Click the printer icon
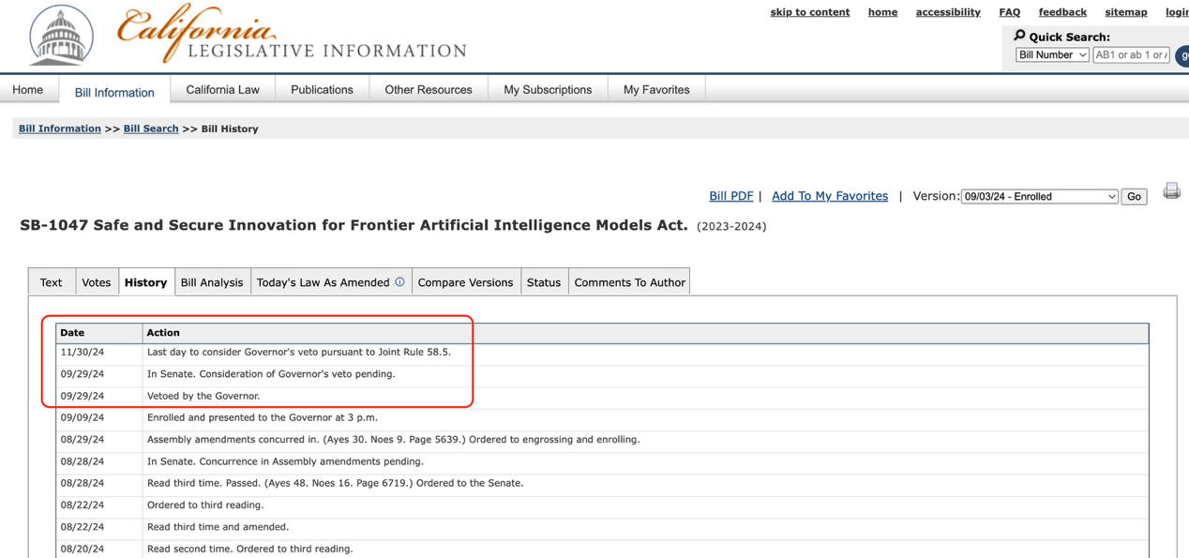The height and width of the screenshot is (558, 1189). click(1171, 191)
